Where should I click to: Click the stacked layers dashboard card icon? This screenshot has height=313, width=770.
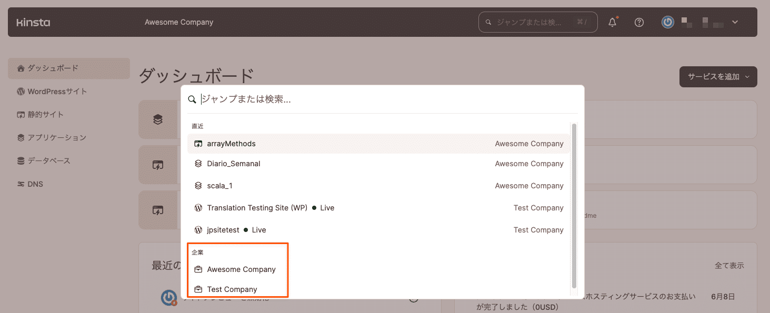point(158,120)
